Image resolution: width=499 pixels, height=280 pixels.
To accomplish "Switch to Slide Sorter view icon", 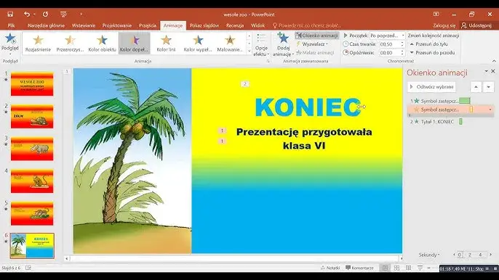I will (397, 268).
